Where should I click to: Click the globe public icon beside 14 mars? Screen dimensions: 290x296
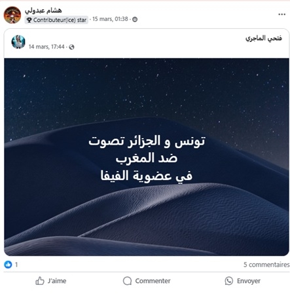71,47
